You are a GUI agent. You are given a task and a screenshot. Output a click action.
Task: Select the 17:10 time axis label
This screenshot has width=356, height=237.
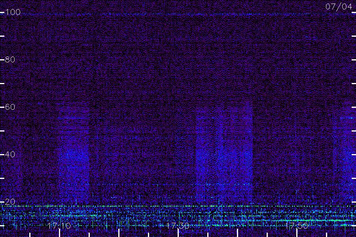(59, 226)
